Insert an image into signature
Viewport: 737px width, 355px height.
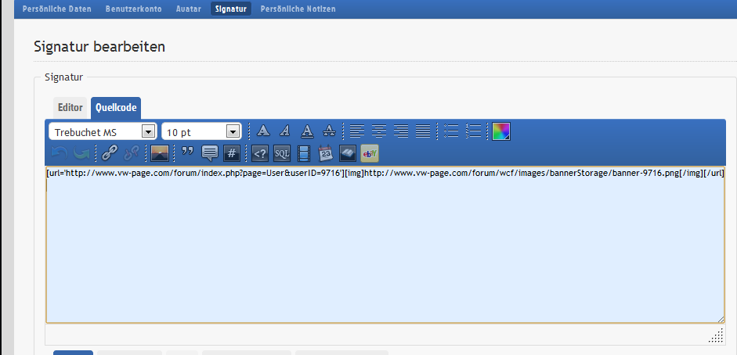[x=159, y=152]
